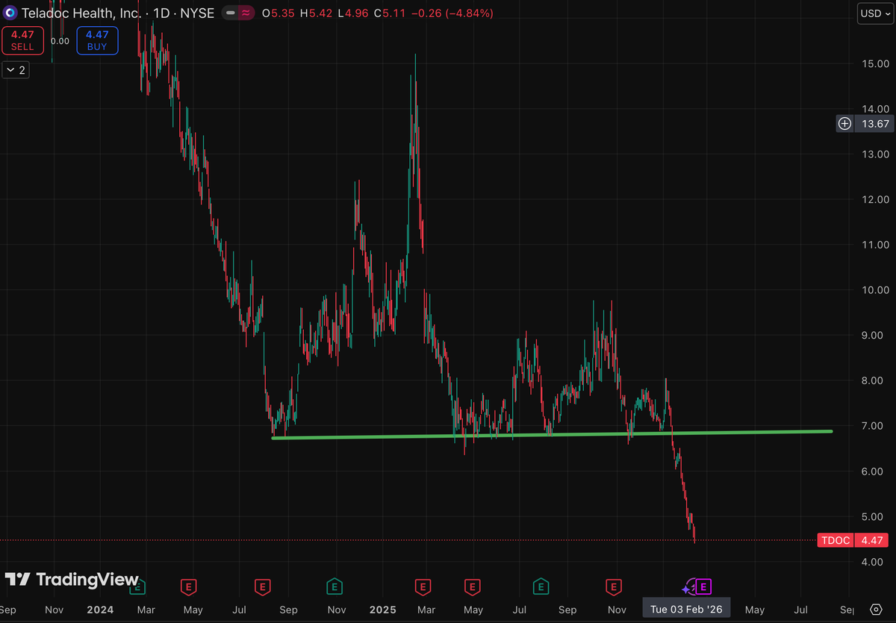
Task: Click the 12.00 price scale label
Action: (x=874, y=199)
